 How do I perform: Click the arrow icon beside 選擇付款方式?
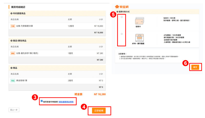coord(117,12)
